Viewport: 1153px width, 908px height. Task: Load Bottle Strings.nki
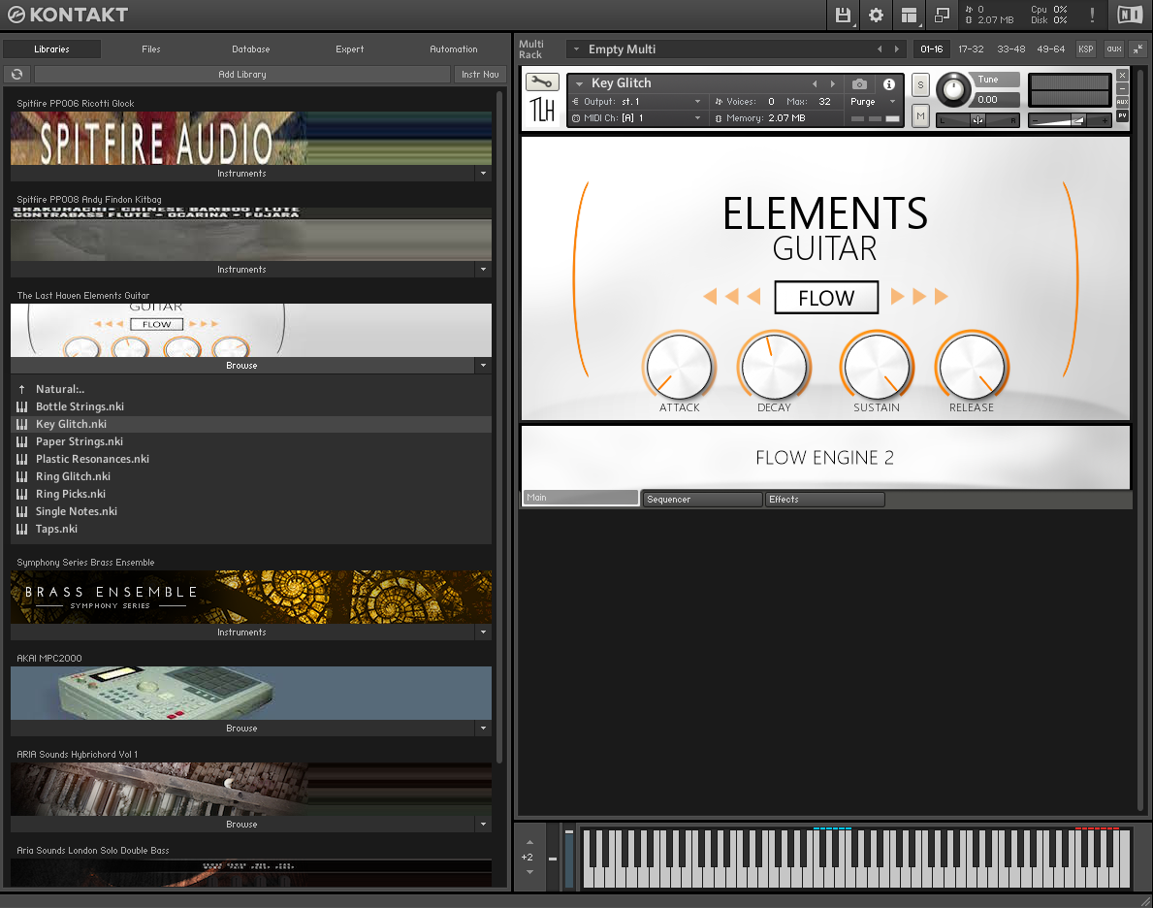point(80,406)
